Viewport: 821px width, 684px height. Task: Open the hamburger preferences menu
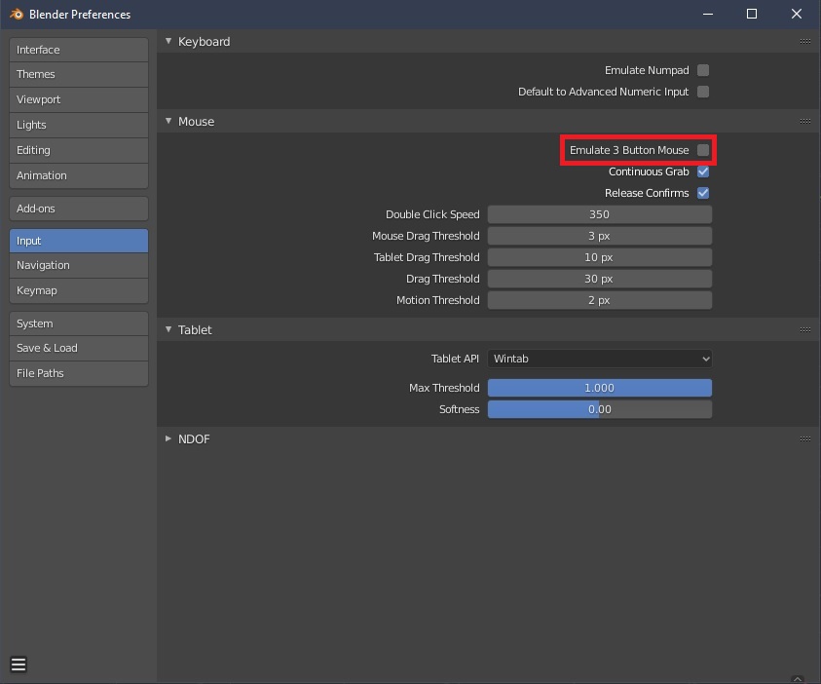click(19, 665)
